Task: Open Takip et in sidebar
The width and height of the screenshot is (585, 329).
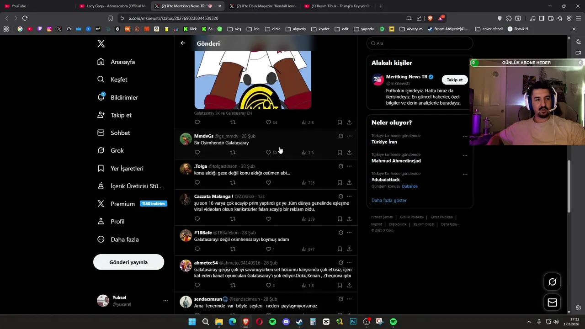Action: click(x=114, y=115)
